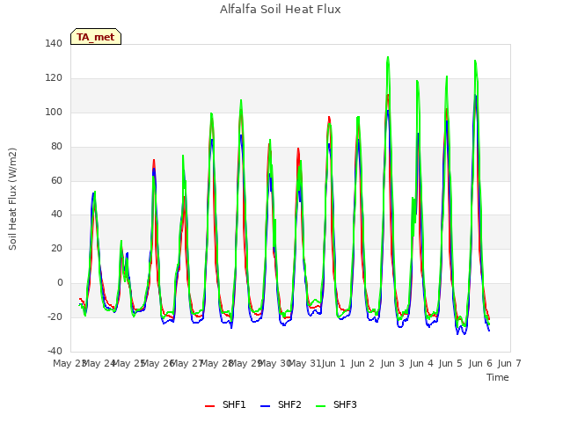Click the 100 y-axis tick label
The height and width of the screenshot is (422, 563).
54,112
